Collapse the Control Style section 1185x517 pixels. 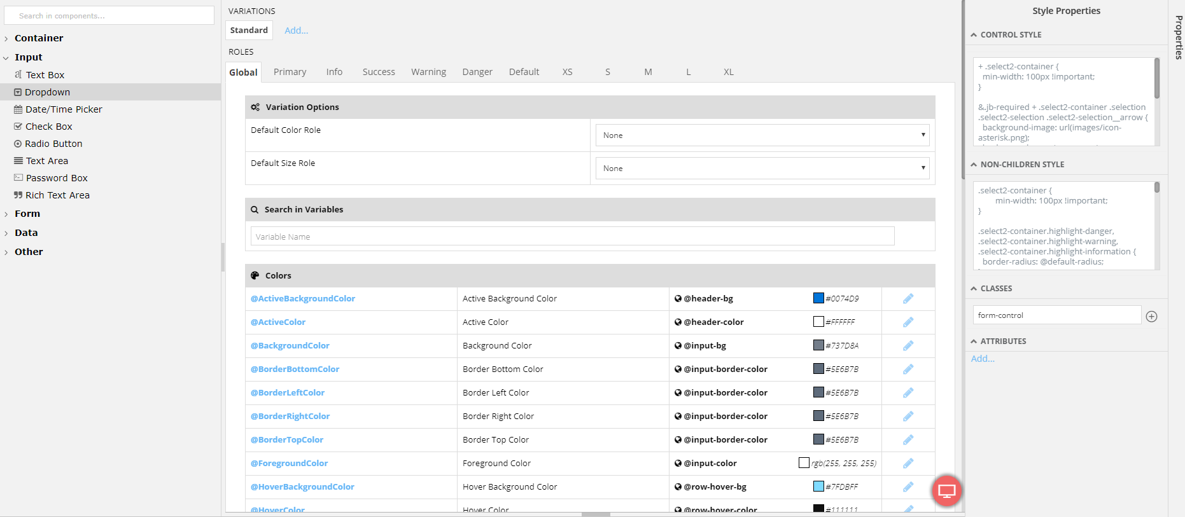pyautogui.click(x=974, y=35)
